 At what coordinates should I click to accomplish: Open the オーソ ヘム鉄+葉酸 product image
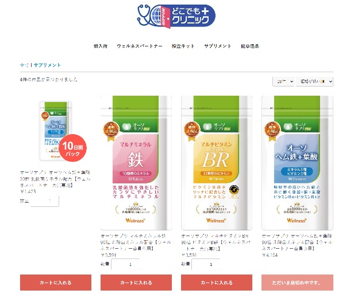click(x=297, y=163)
